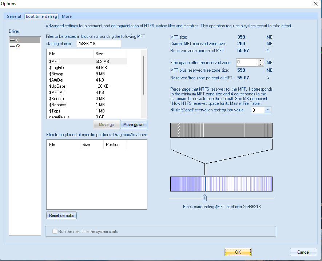The height and width of the screenshot is (261, 322).
Task: Click the spinner up arrow for free space
Action: pos(260,61)
